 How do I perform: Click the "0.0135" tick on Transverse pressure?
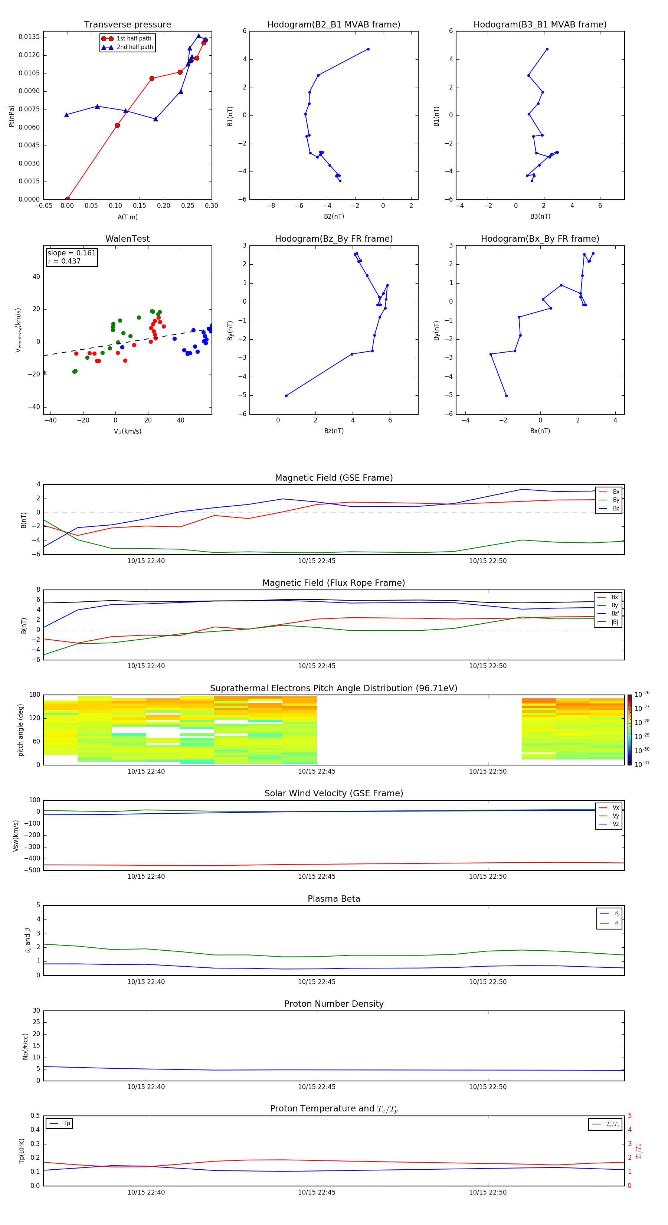pyautogui.click(x=29, y=37)
